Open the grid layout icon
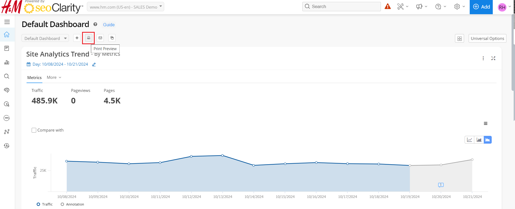Image resolution: width=515 pixels, height=209 pixels. tap(459, 39)
